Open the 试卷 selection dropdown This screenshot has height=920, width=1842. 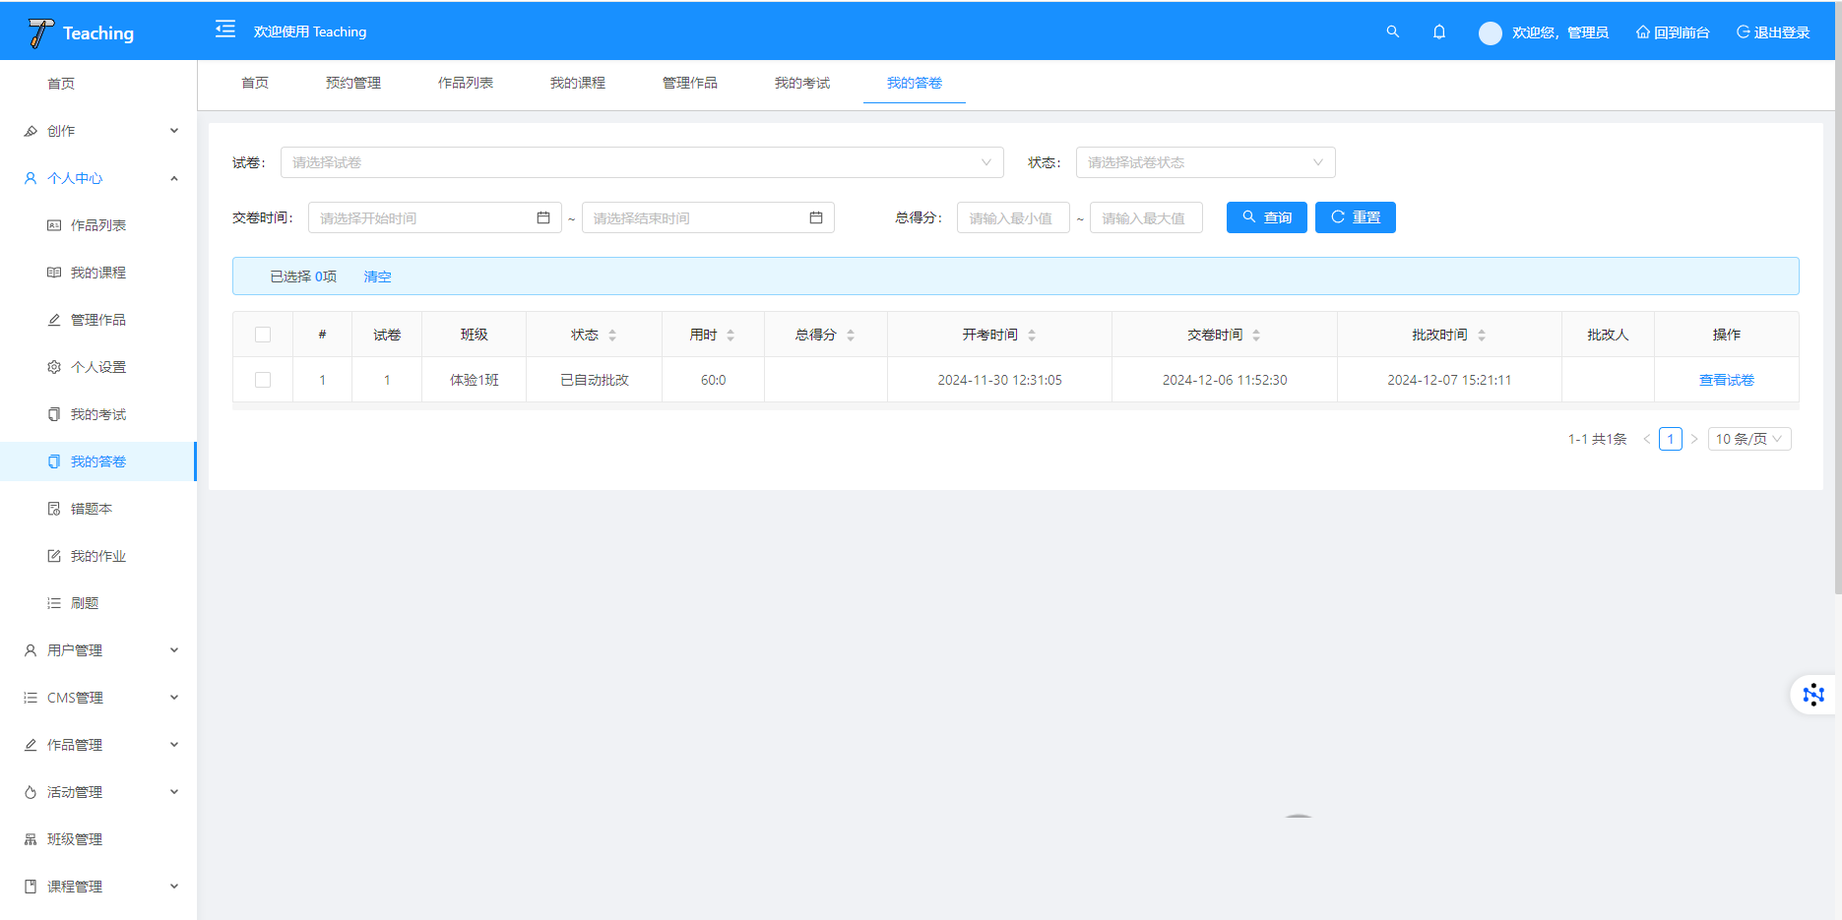coord(641,162)
